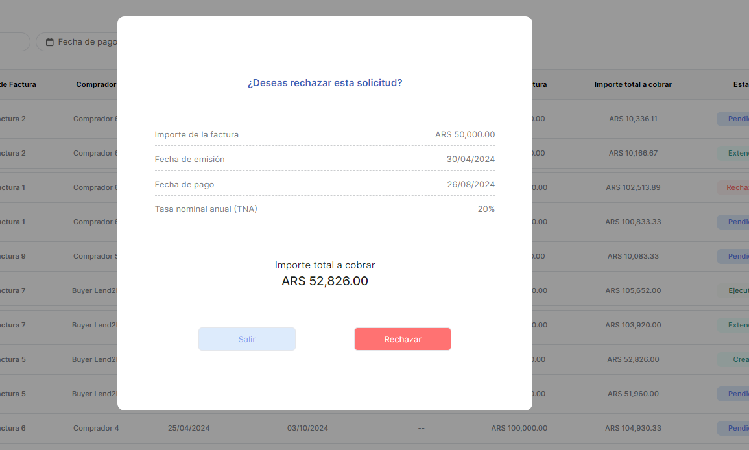Click the 03/10/2024 date in the bottom row
The height and width of the screenshot is (450, 749).
[x=307, y=428]
